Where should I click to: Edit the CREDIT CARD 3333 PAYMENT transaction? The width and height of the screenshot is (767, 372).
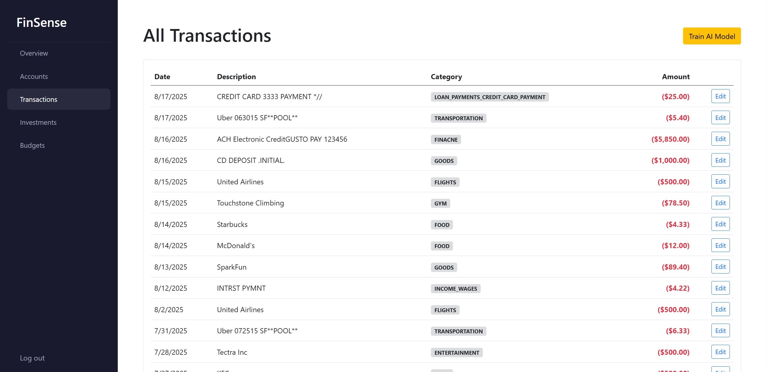coord(720,96)
